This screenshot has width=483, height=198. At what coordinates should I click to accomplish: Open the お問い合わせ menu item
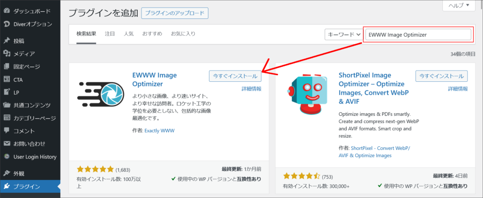pyautogui.click(x=30, y=143)
